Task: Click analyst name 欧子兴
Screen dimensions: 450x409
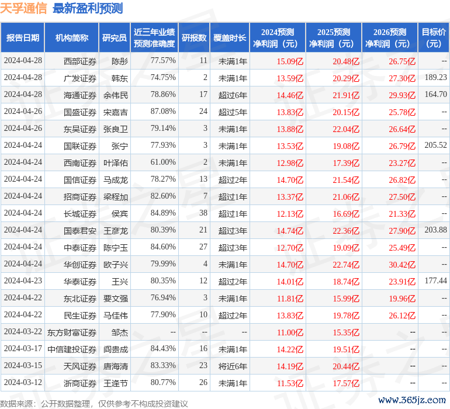Action: point(116,265)
